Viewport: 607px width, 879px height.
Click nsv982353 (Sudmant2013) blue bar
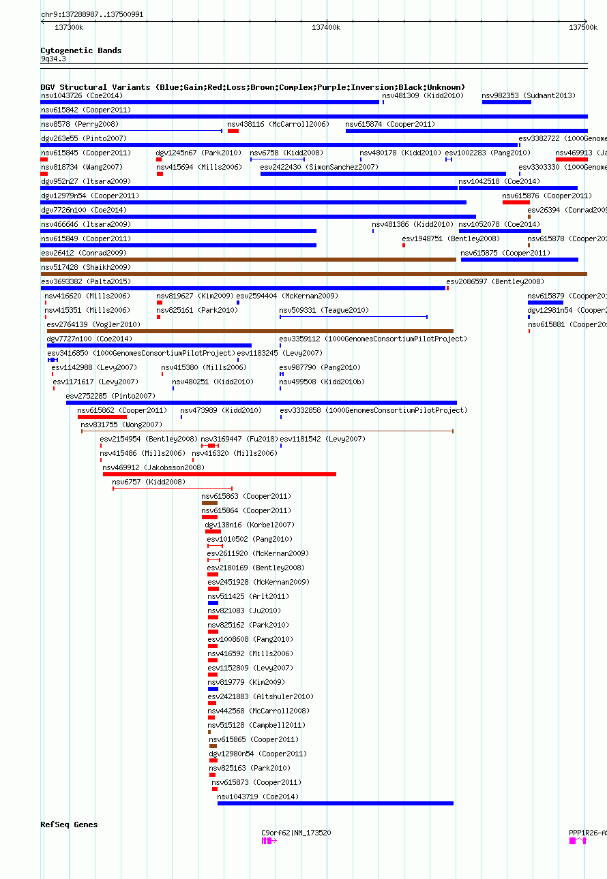(506, 102)
